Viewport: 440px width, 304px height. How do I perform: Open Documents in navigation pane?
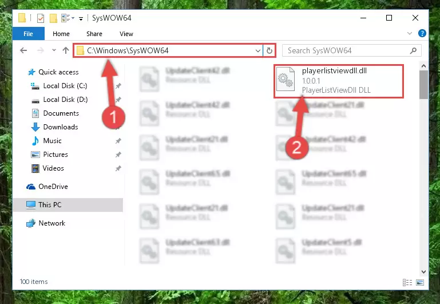tap(61, 113)
